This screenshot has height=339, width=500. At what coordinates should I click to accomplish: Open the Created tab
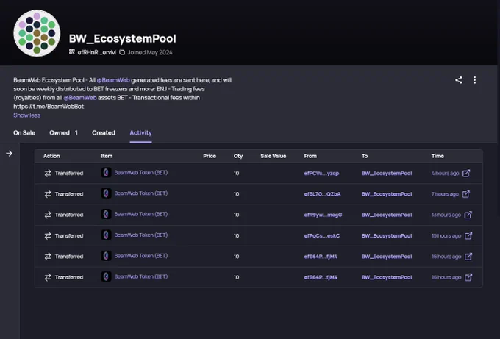(x=104, y=132)
